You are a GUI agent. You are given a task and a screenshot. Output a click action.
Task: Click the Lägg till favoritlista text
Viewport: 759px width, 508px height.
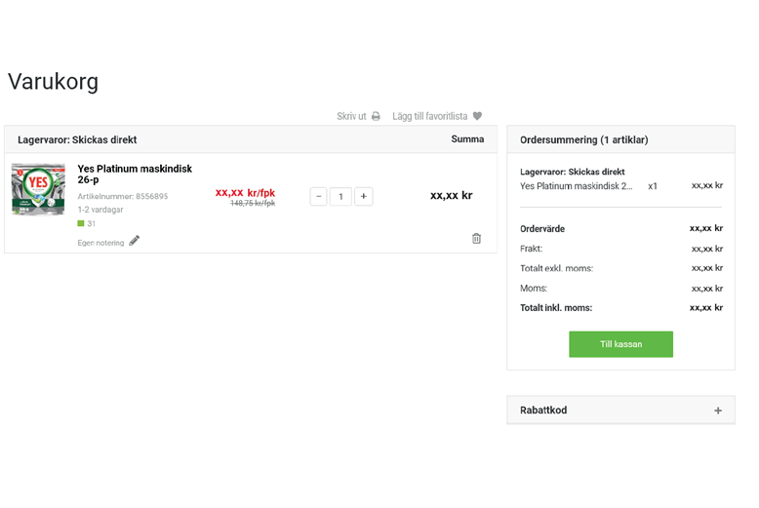[429, 116]
